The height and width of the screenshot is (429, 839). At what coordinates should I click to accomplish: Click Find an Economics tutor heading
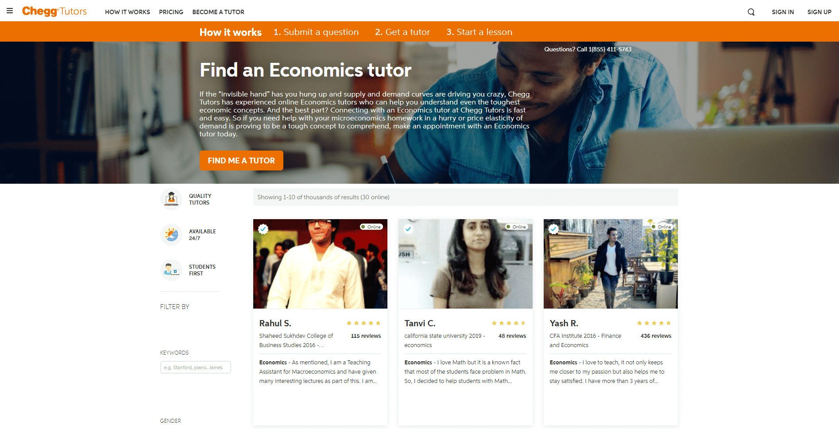tap(305, 70)
